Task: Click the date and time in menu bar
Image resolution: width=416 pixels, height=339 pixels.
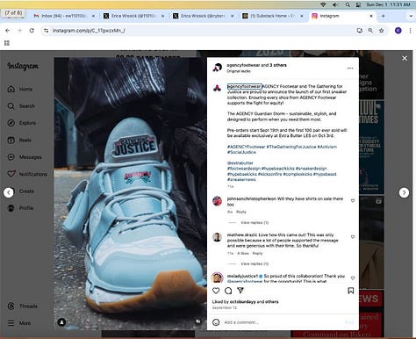Action: click(388, 4)
